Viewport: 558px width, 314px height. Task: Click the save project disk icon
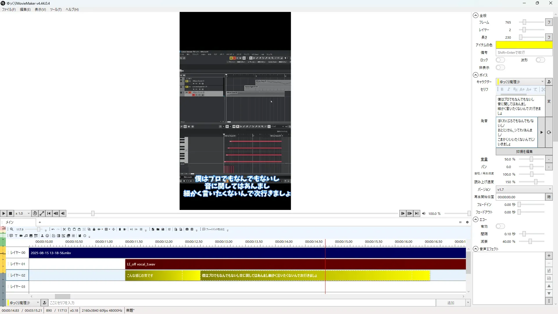coord(163,229)
